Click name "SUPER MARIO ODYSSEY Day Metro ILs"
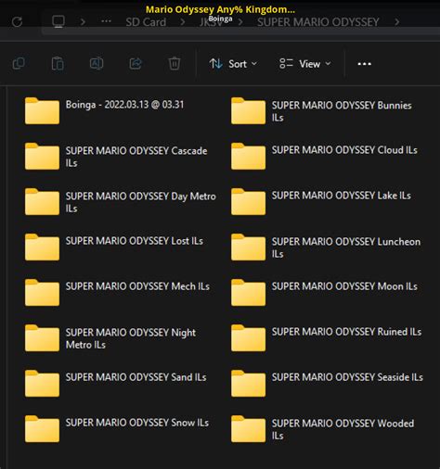The width and height of the screenshot is (440, 469). (x=141, y=202)
